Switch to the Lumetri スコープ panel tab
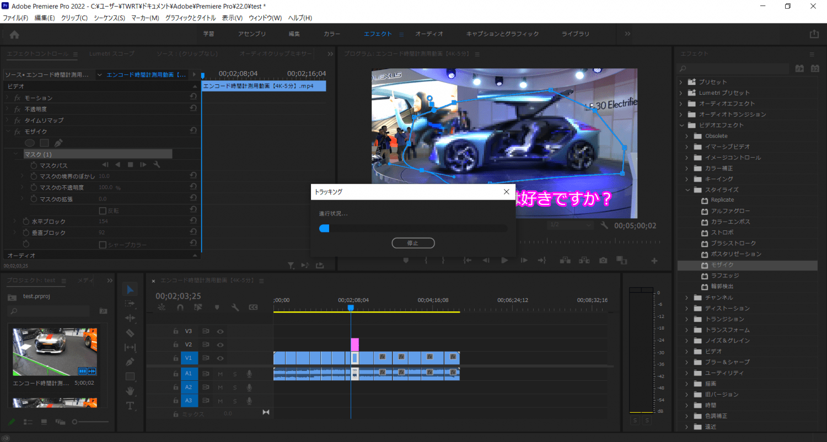 [111, 53]
